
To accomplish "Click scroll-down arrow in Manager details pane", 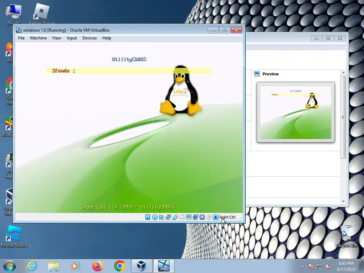I will pos(343,202).
